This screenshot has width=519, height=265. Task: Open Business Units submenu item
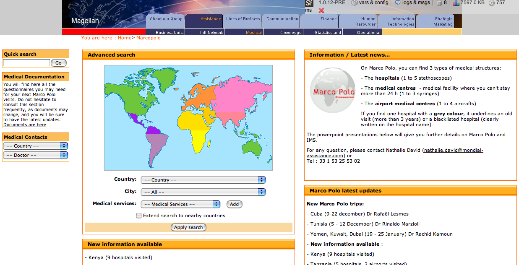(165, 32)
